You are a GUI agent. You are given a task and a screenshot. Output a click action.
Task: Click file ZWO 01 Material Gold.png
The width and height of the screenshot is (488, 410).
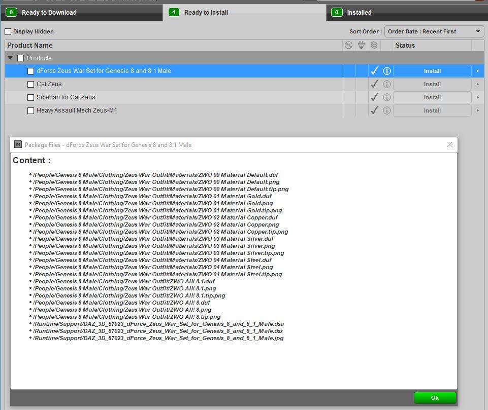tap(153, 203)
